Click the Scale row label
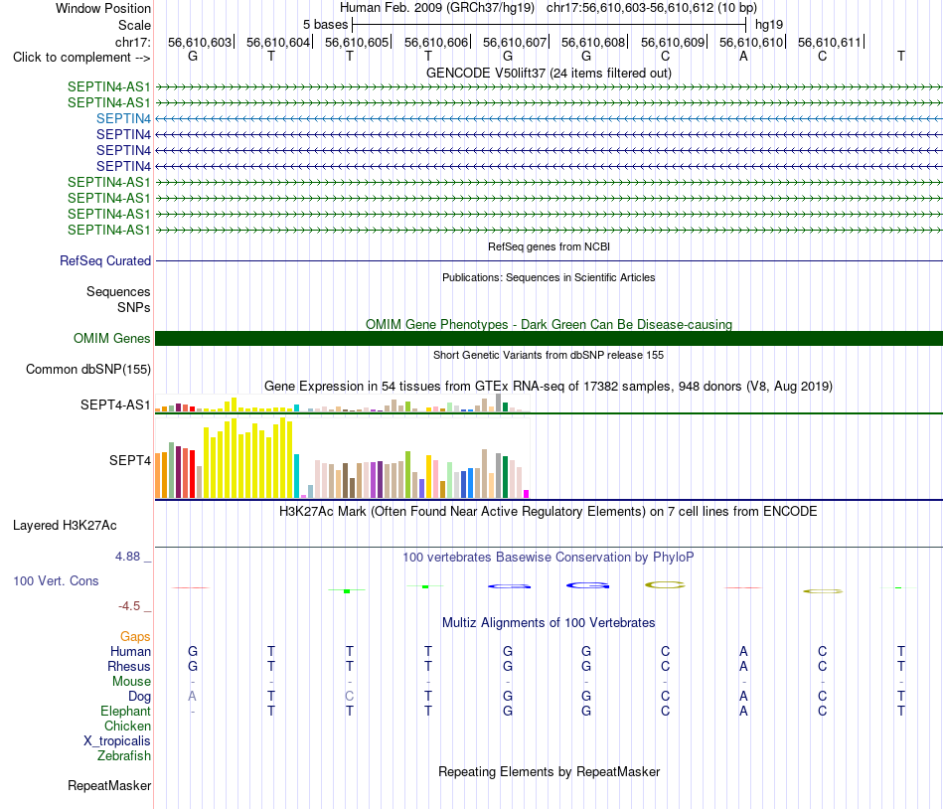 point(134,25)
